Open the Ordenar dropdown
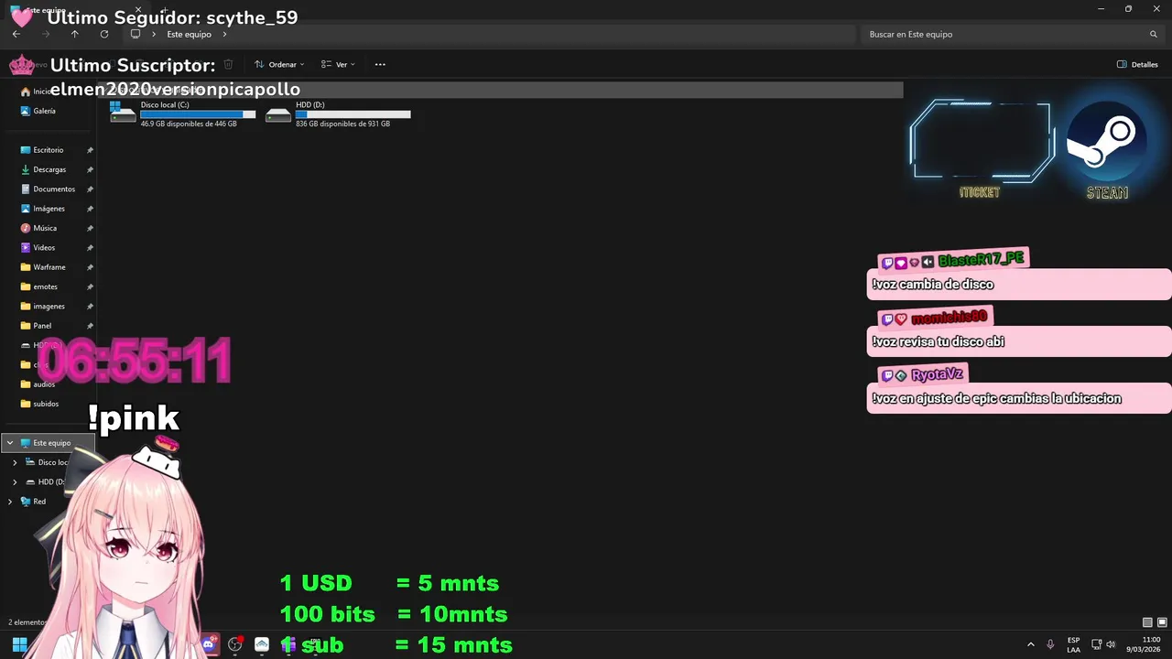1172x659 pixels. (279, 64)
